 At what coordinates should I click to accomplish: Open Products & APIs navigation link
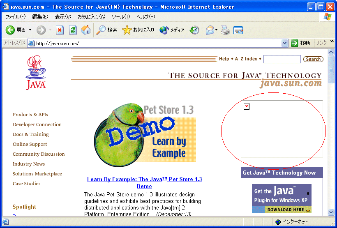[x=30, y=115]
